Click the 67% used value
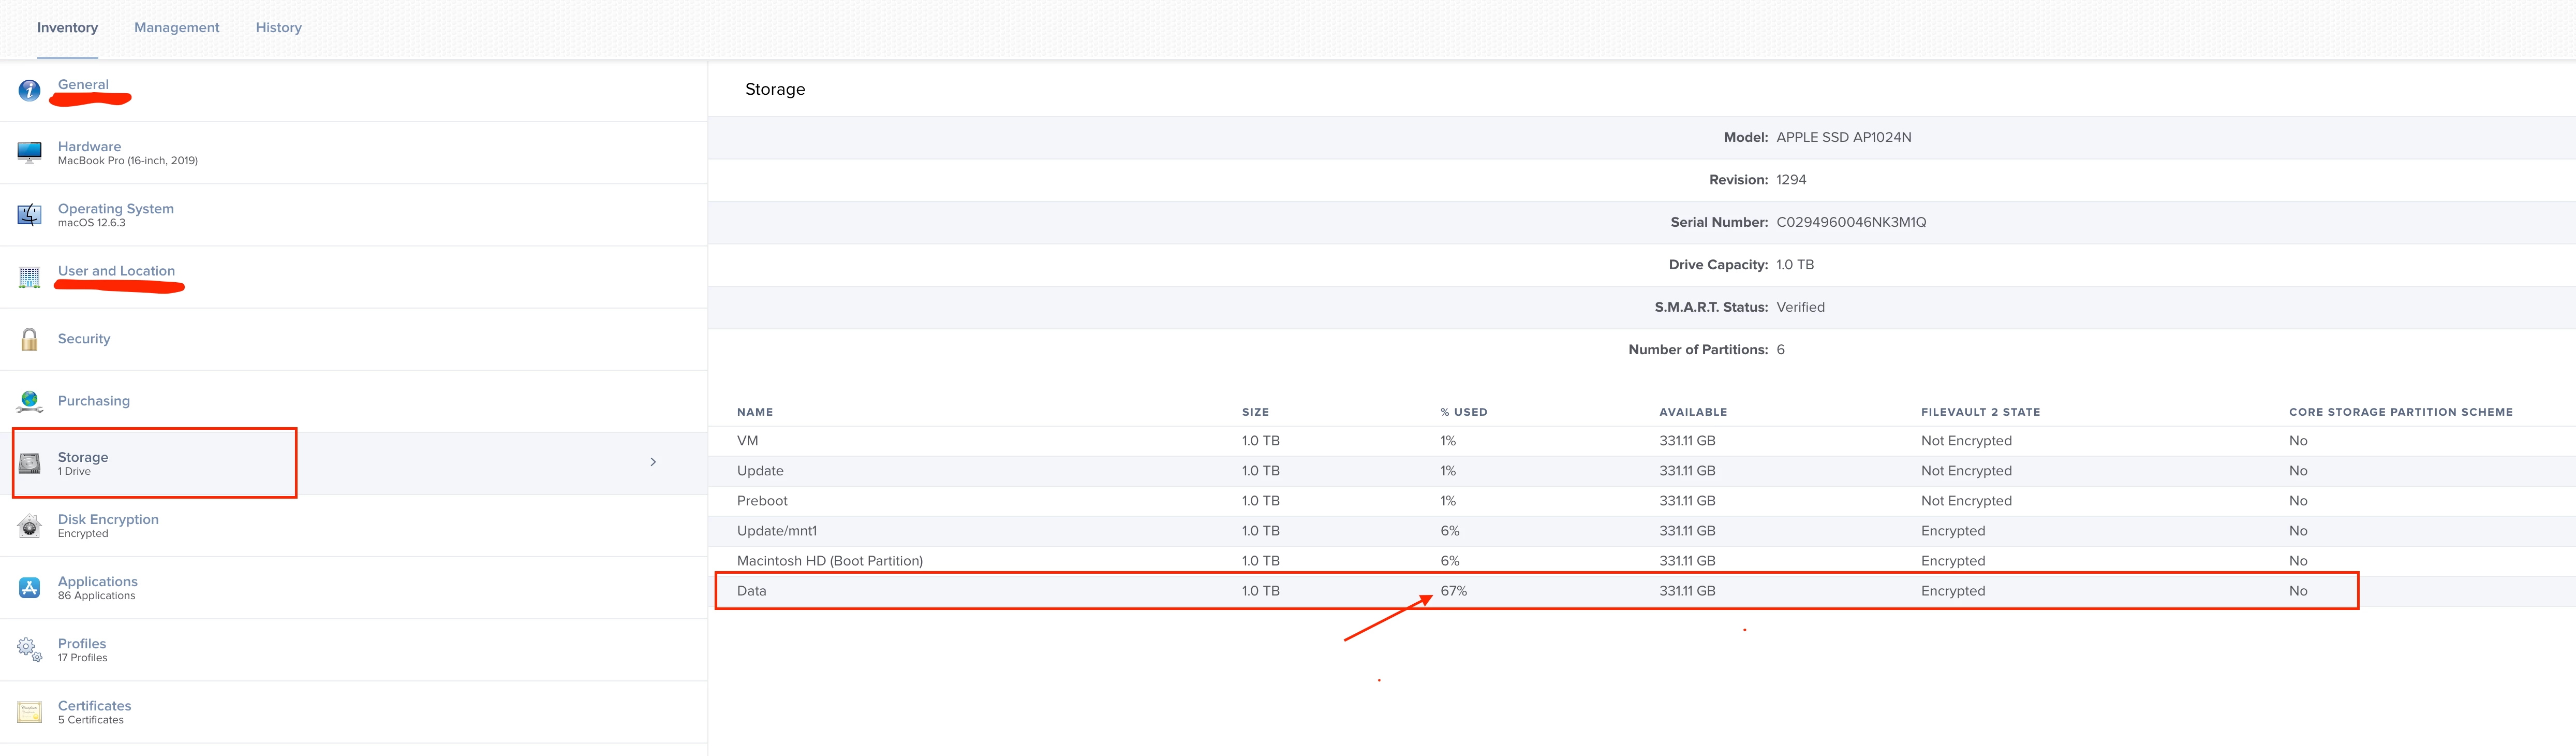 click(1453, 591)
